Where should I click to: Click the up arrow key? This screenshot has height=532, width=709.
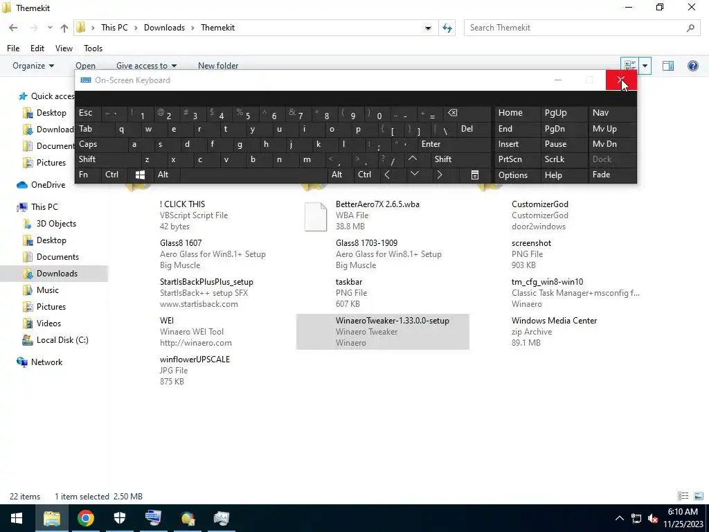coord(413,159)
